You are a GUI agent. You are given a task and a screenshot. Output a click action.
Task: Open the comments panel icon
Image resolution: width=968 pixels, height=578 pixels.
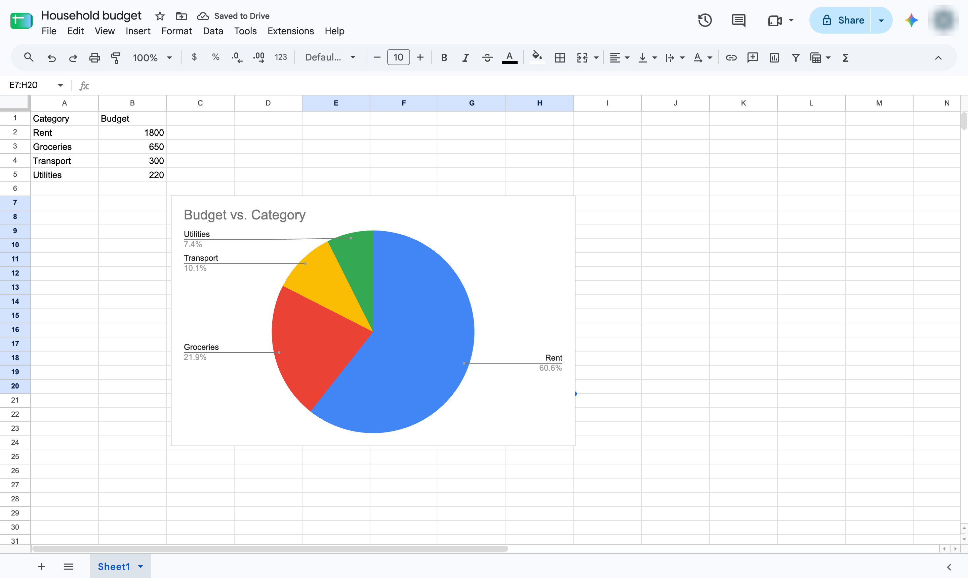tap(738, 20)
